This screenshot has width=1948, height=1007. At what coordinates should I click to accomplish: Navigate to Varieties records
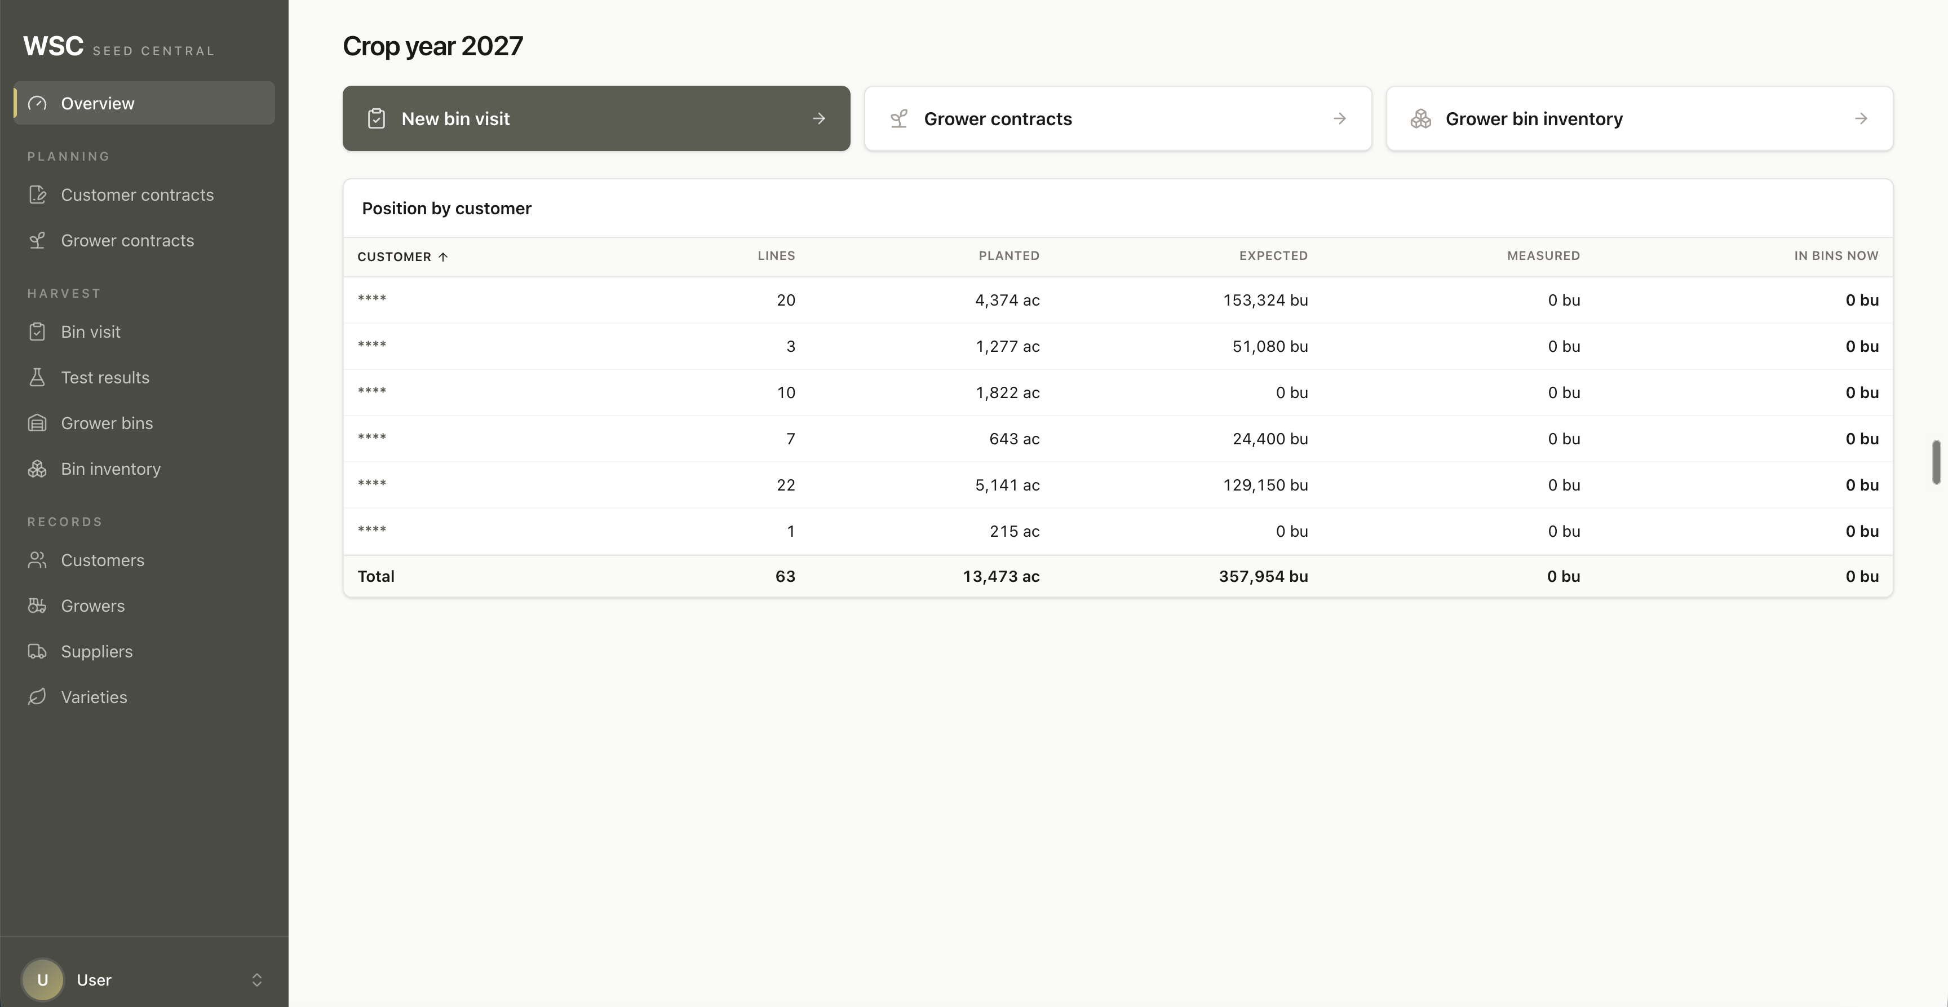pos(144,697)
